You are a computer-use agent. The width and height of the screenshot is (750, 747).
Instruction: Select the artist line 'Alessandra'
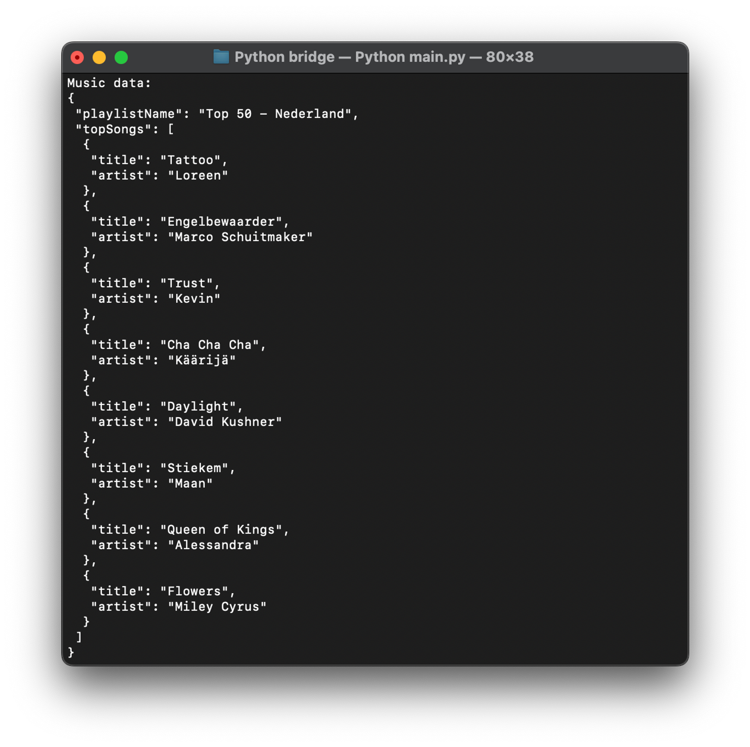[x=175, y=545]
